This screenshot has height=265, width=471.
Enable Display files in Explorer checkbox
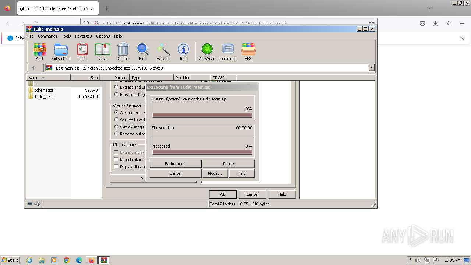click(x=116, y=166)
